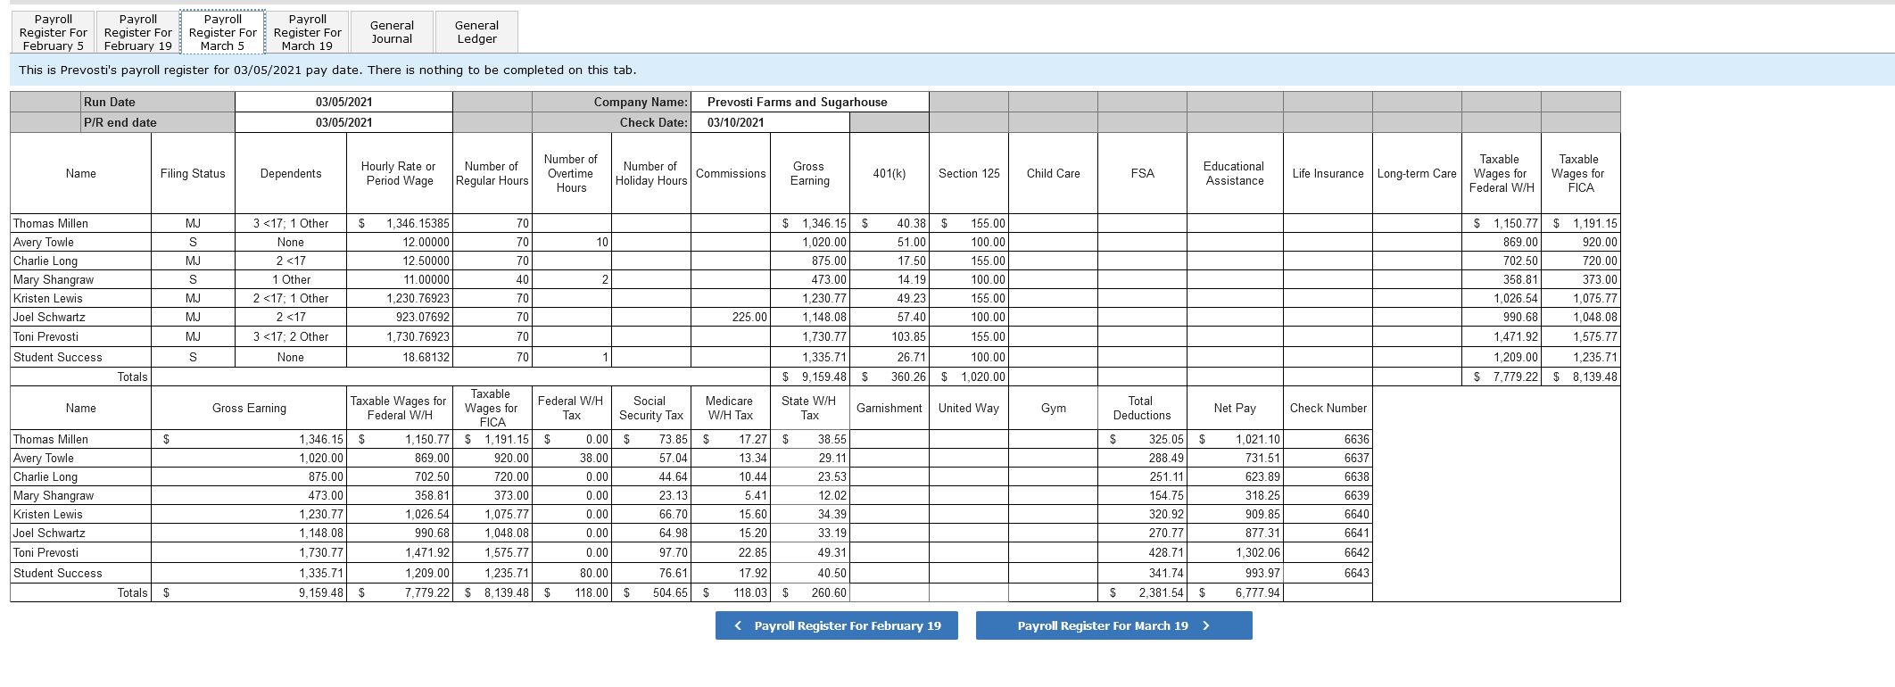Image resolution: width=1895 pixels, height=687 pixels.
Task: Click company name Prevosti Farms and Sugarhouse
Action: (798, 102)
